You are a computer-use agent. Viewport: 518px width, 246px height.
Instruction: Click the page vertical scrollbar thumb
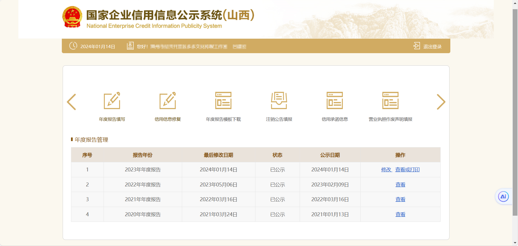515,112
